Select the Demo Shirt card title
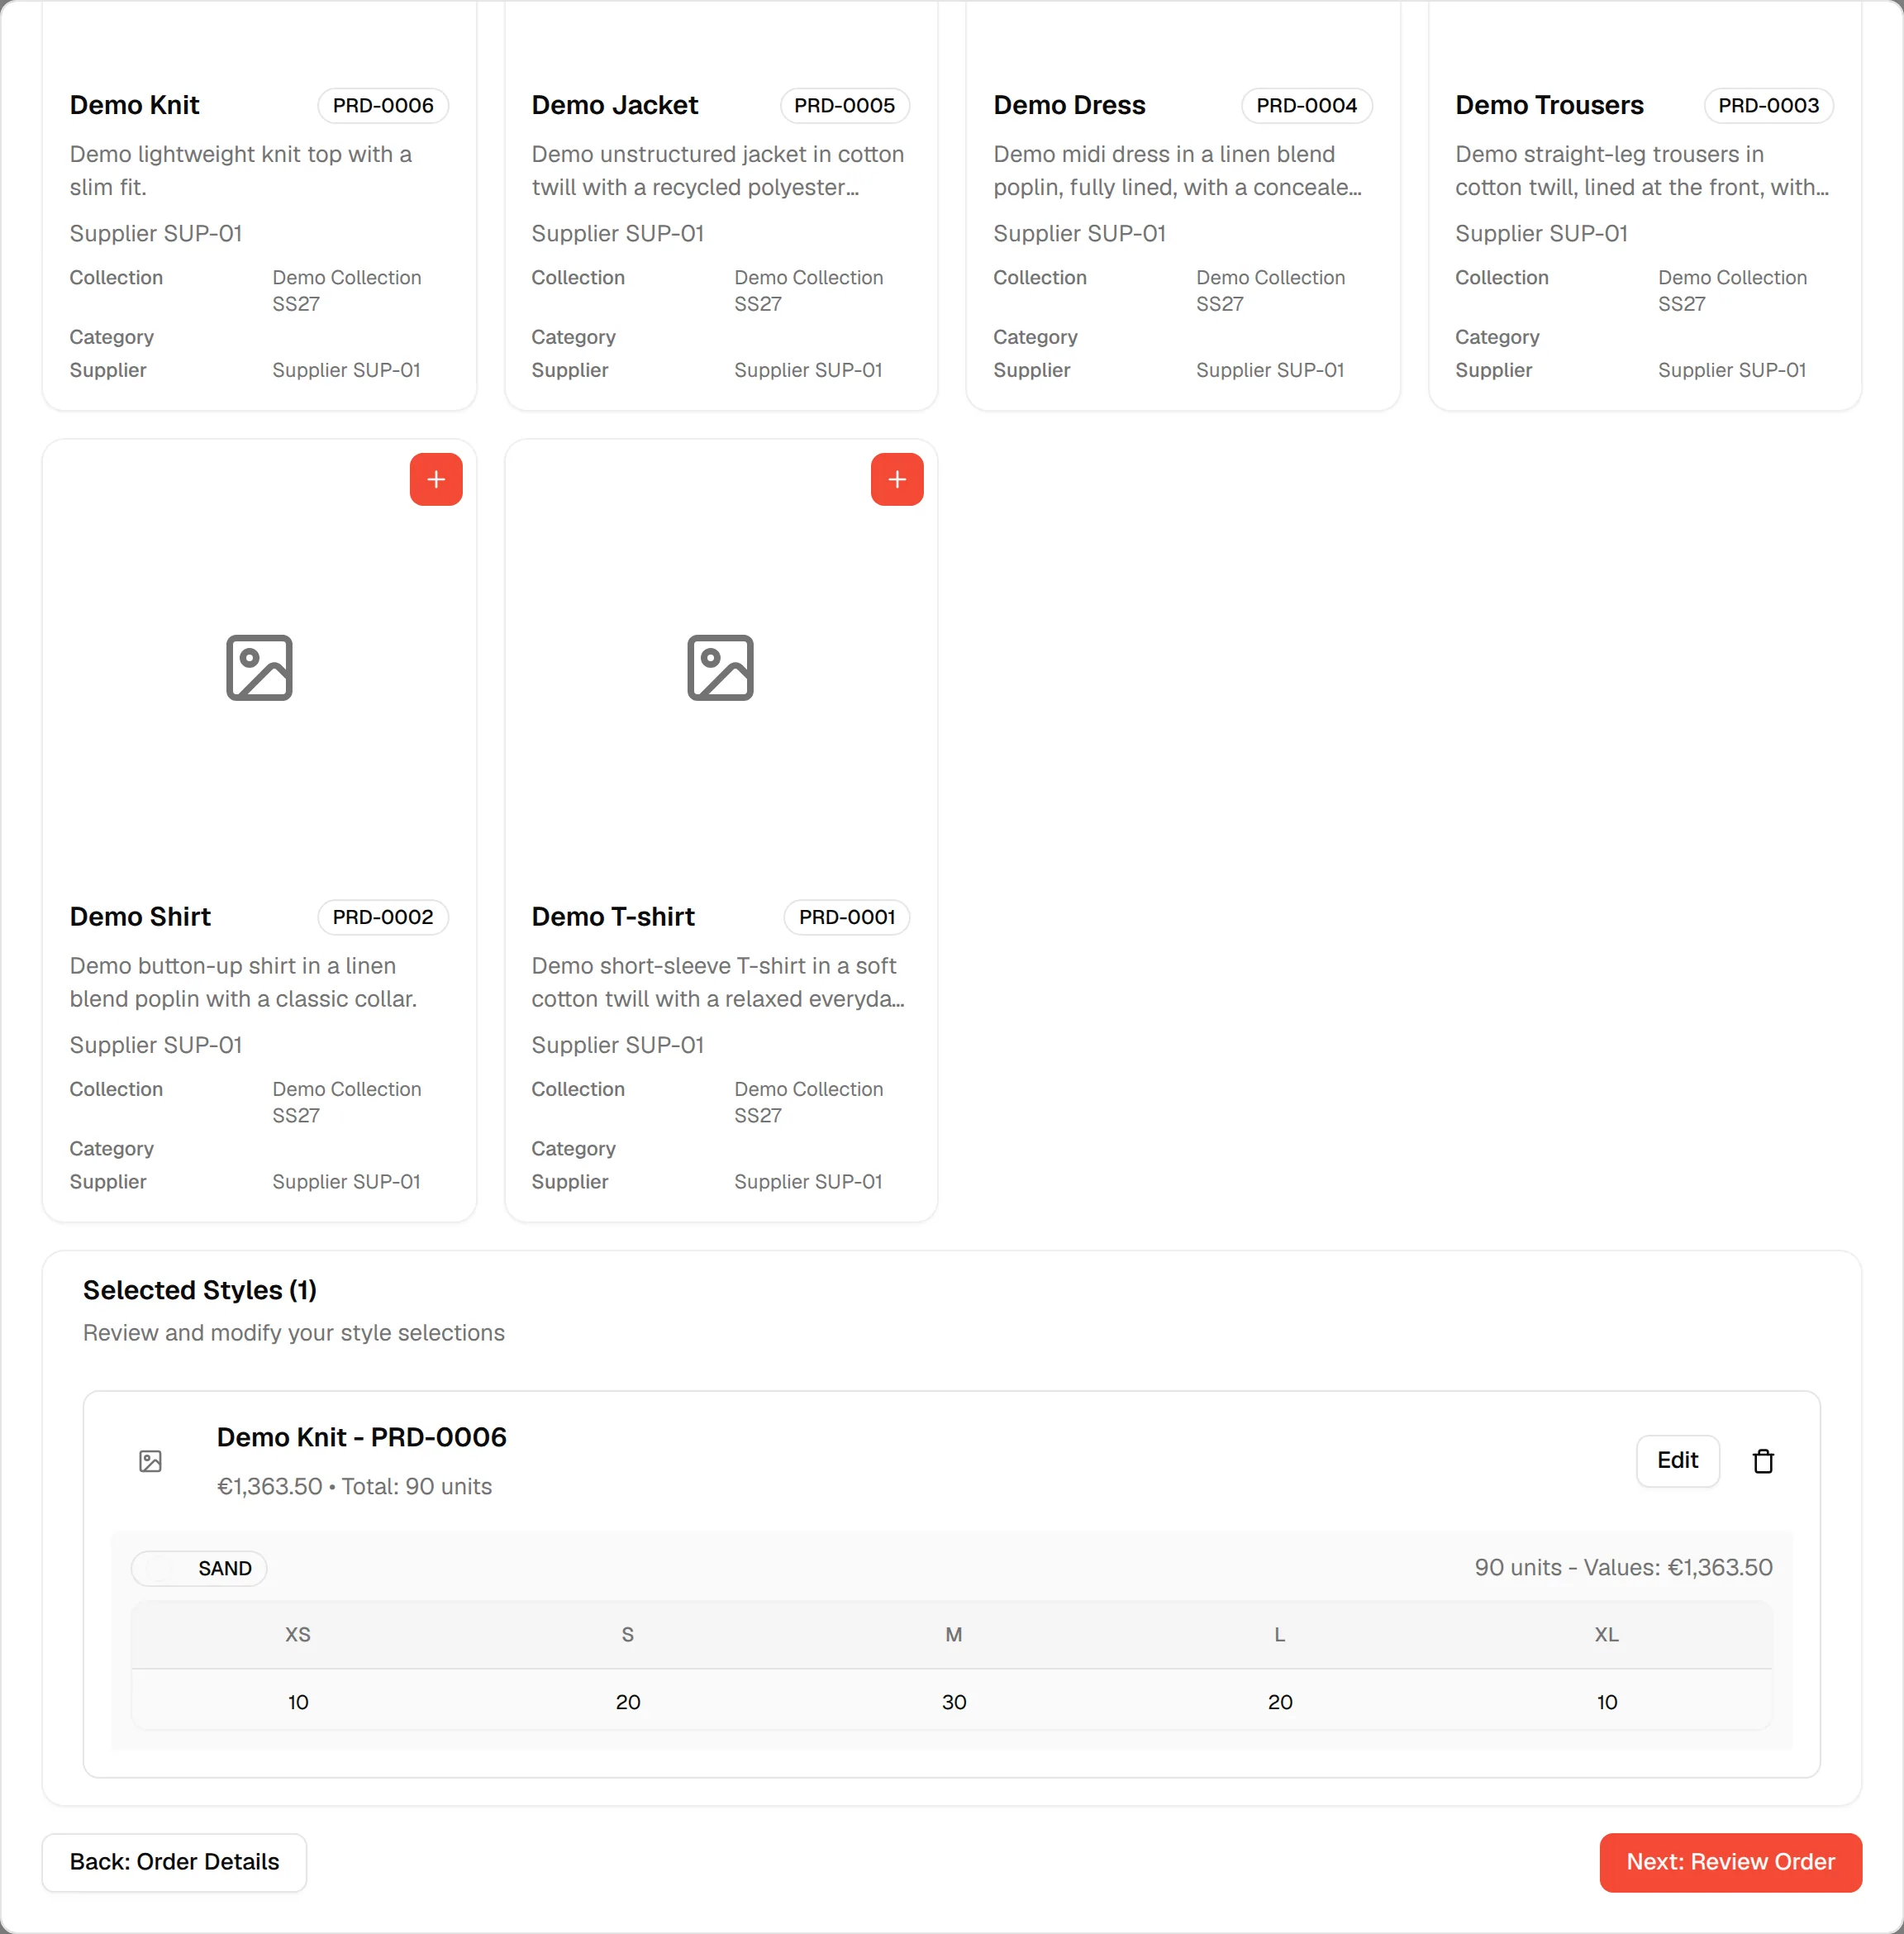Image resolution: width=1904 pixels, height=1934 pixels. (x=140, y=917)
